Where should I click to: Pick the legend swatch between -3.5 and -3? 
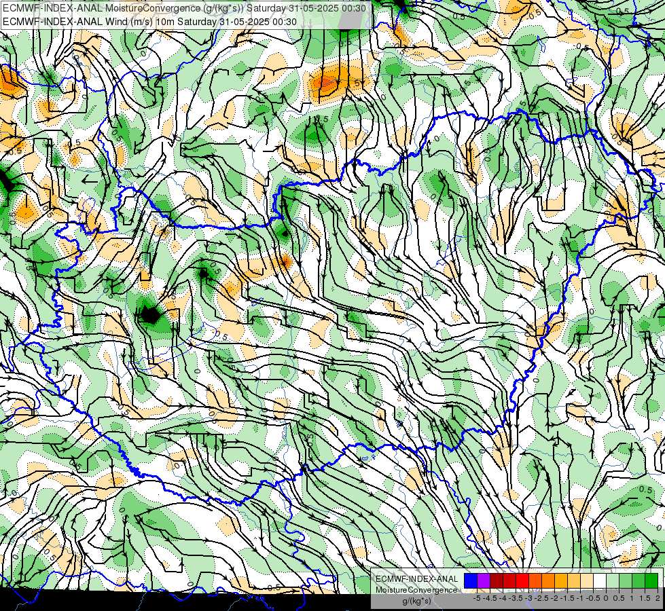522,581
